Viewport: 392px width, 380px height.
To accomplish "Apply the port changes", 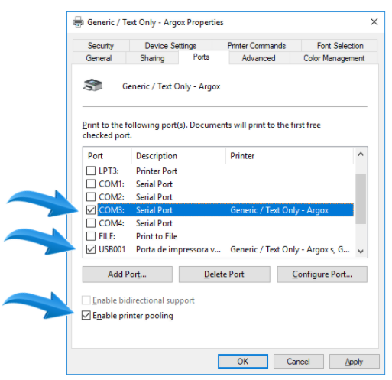I will (x=354, y=361).
